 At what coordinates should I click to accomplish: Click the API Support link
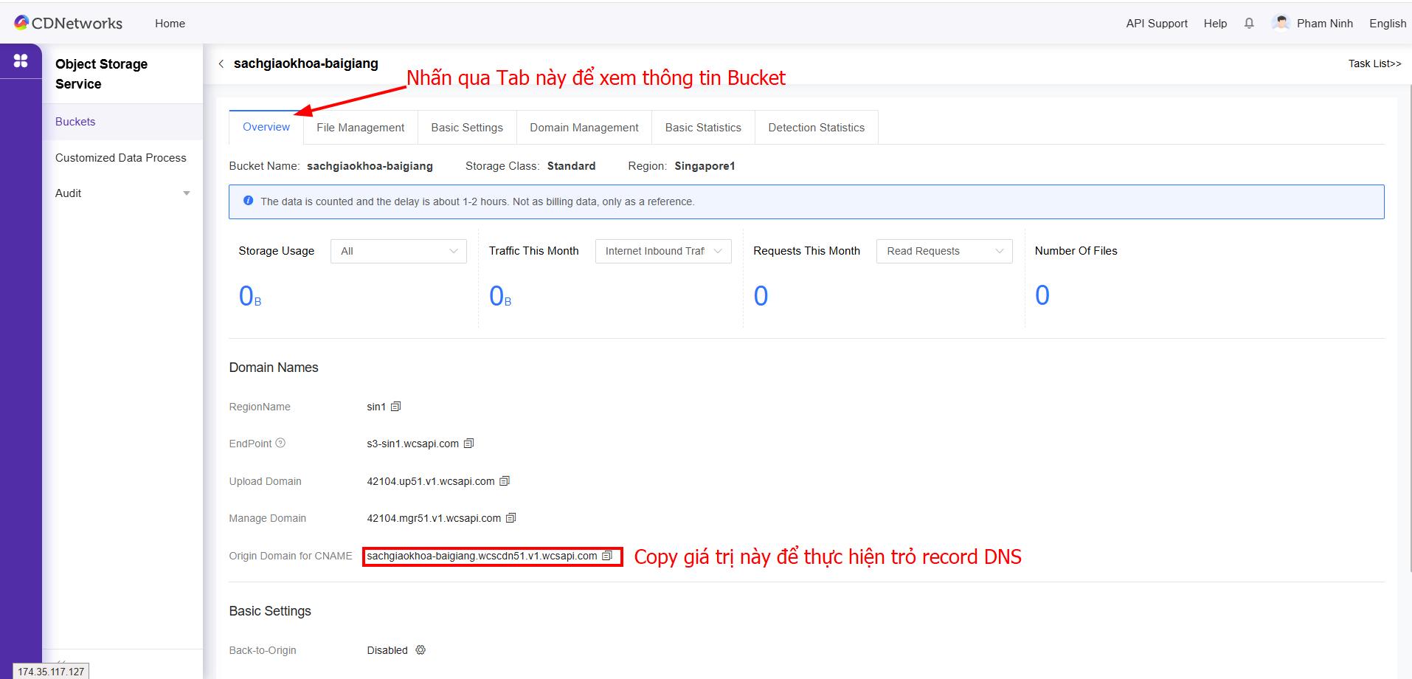1156,24
